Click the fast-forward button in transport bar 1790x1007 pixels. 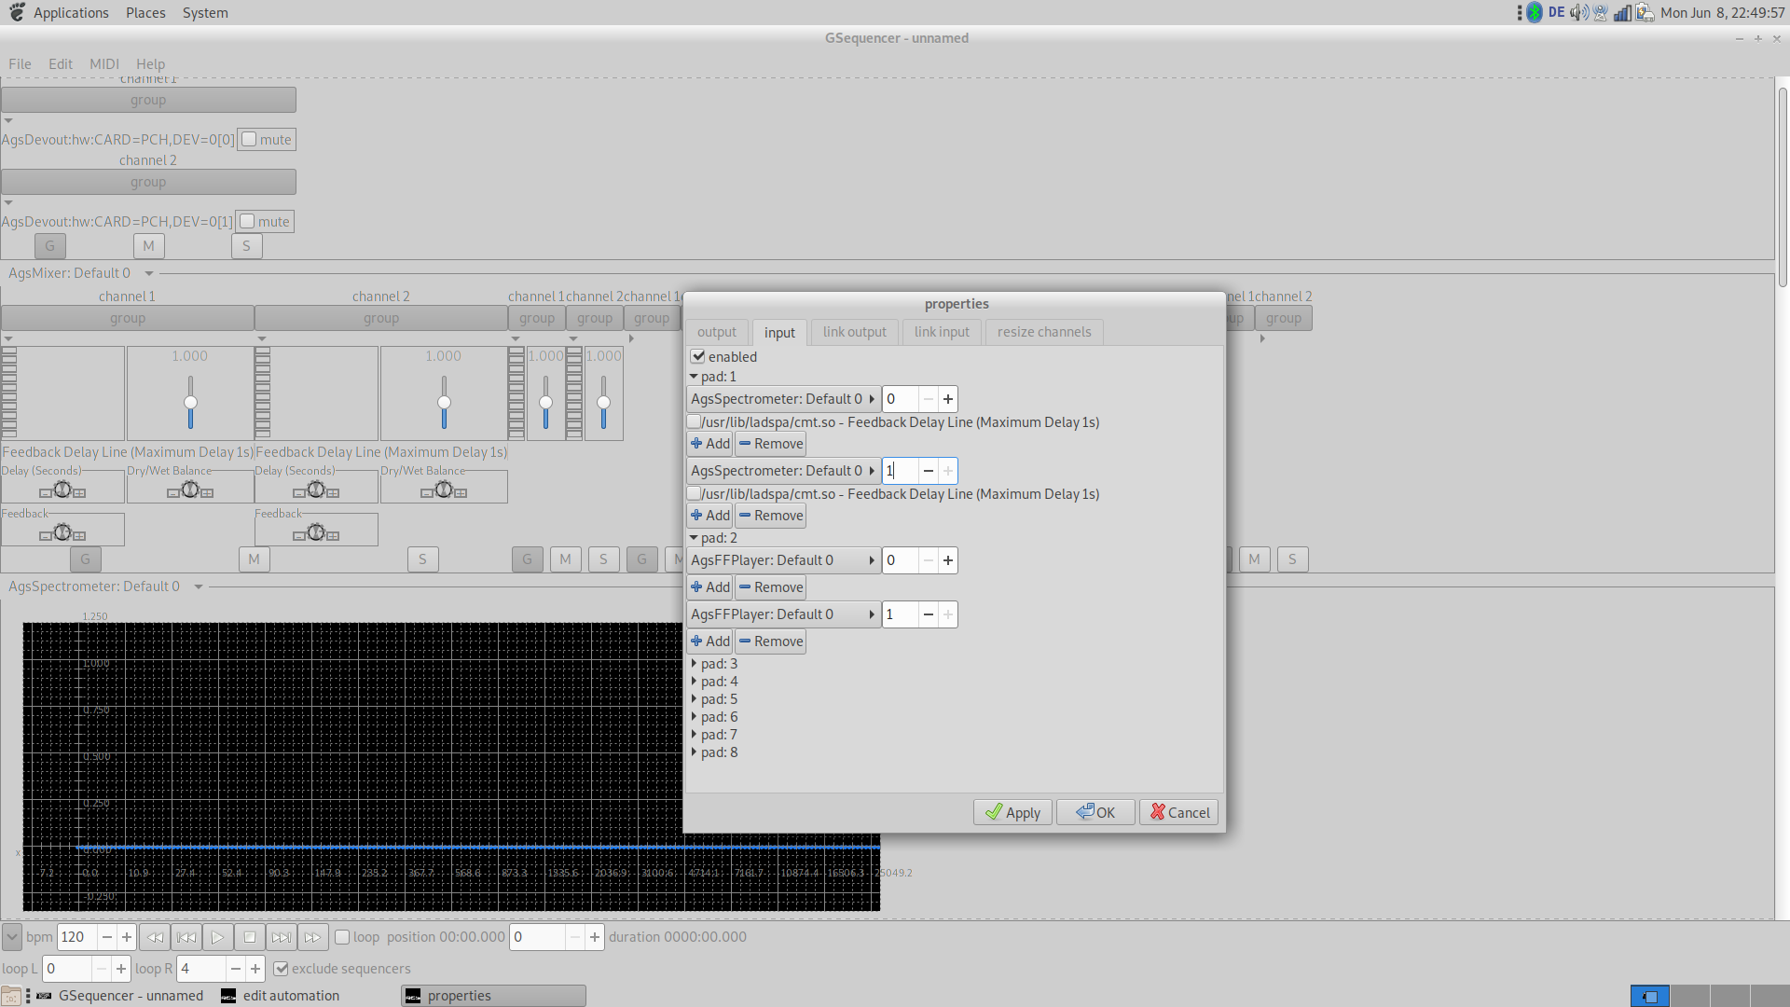pyautogui.click(x=312, y=937)
